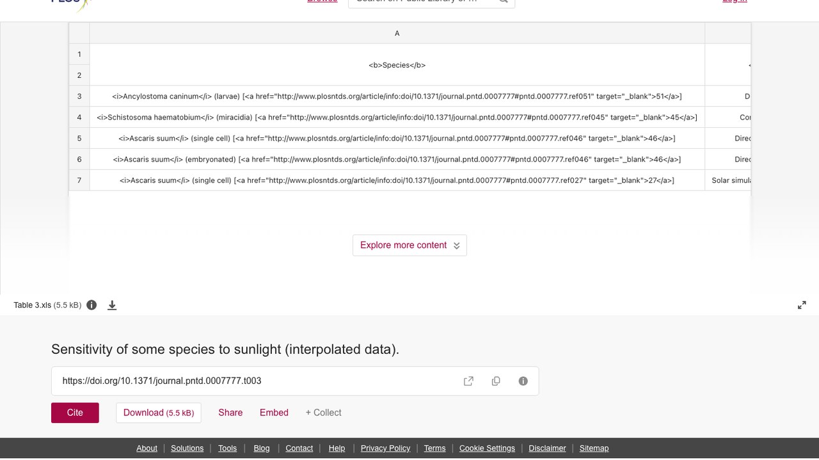Open the Sitemap footer link

(594, 448)
